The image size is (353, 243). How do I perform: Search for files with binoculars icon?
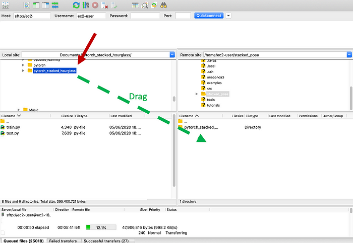164,5
